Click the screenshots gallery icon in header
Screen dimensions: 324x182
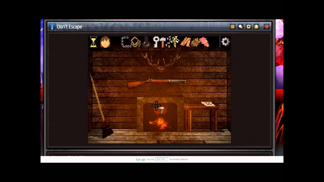249,27
